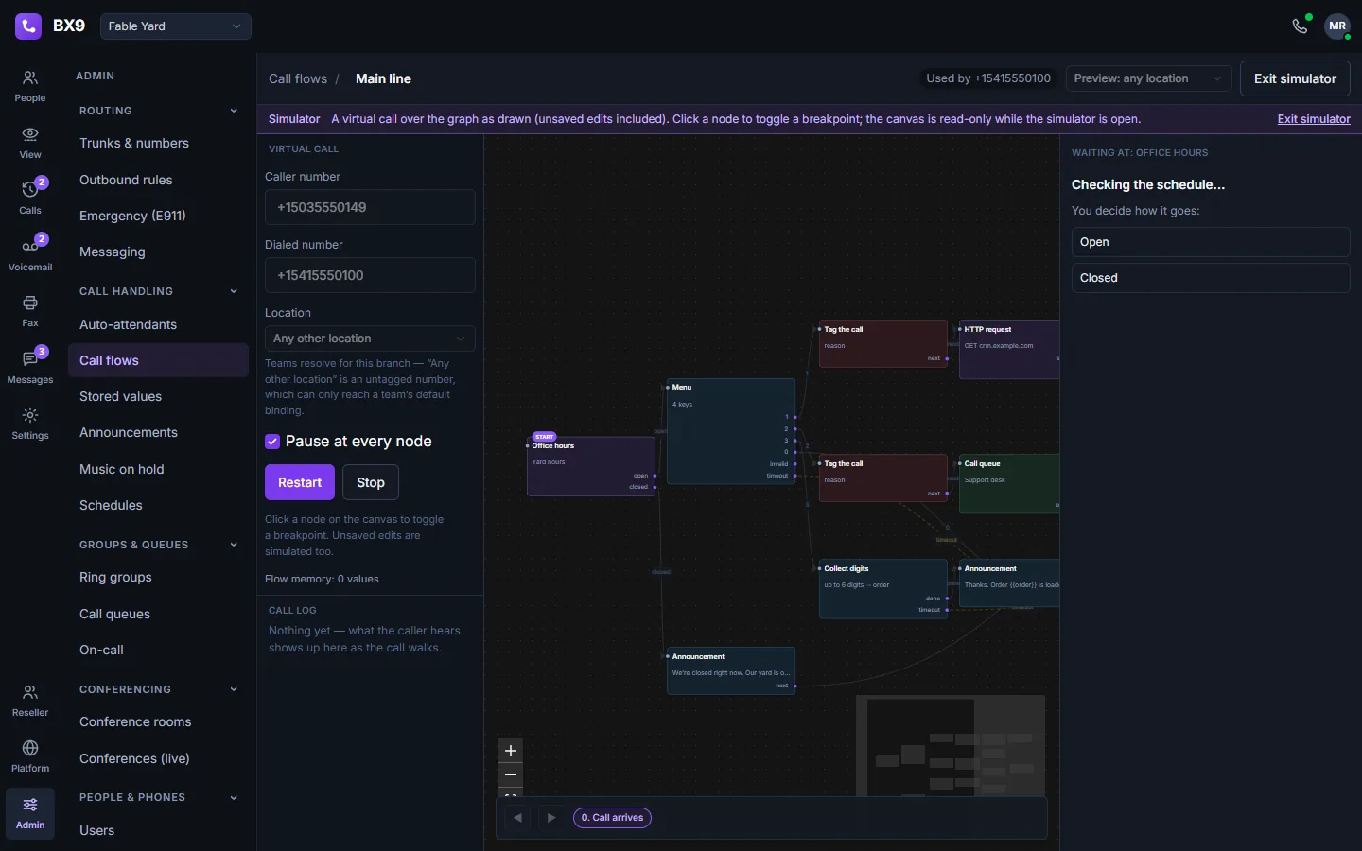
Task: Open the Any other location dropdown
Action: [370, 339]
